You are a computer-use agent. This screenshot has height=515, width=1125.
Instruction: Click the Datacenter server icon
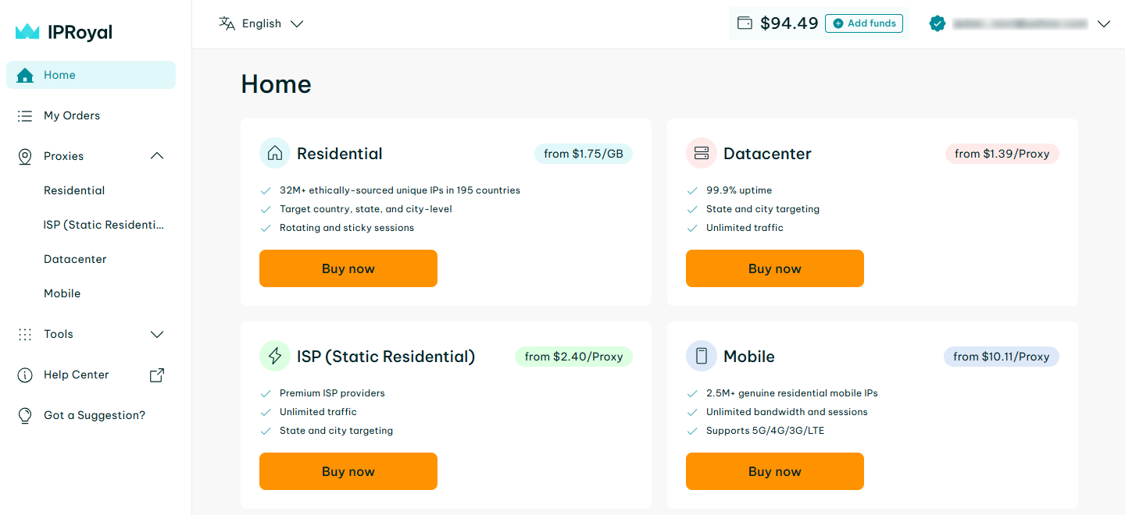[x=702, y=154]
